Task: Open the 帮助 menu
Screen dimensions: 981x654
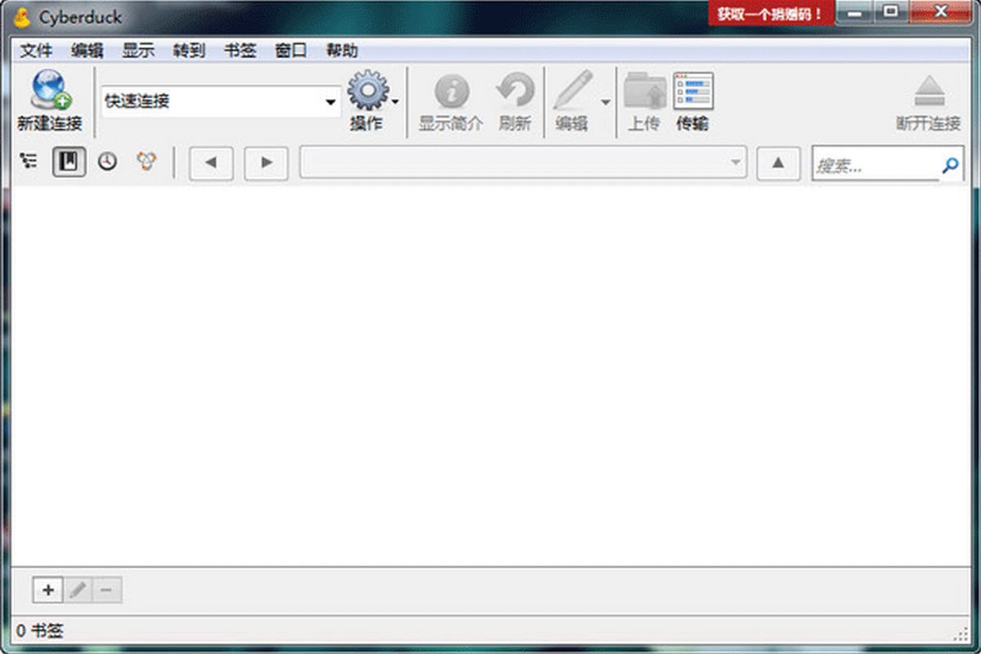Action: tap(341, 50)
